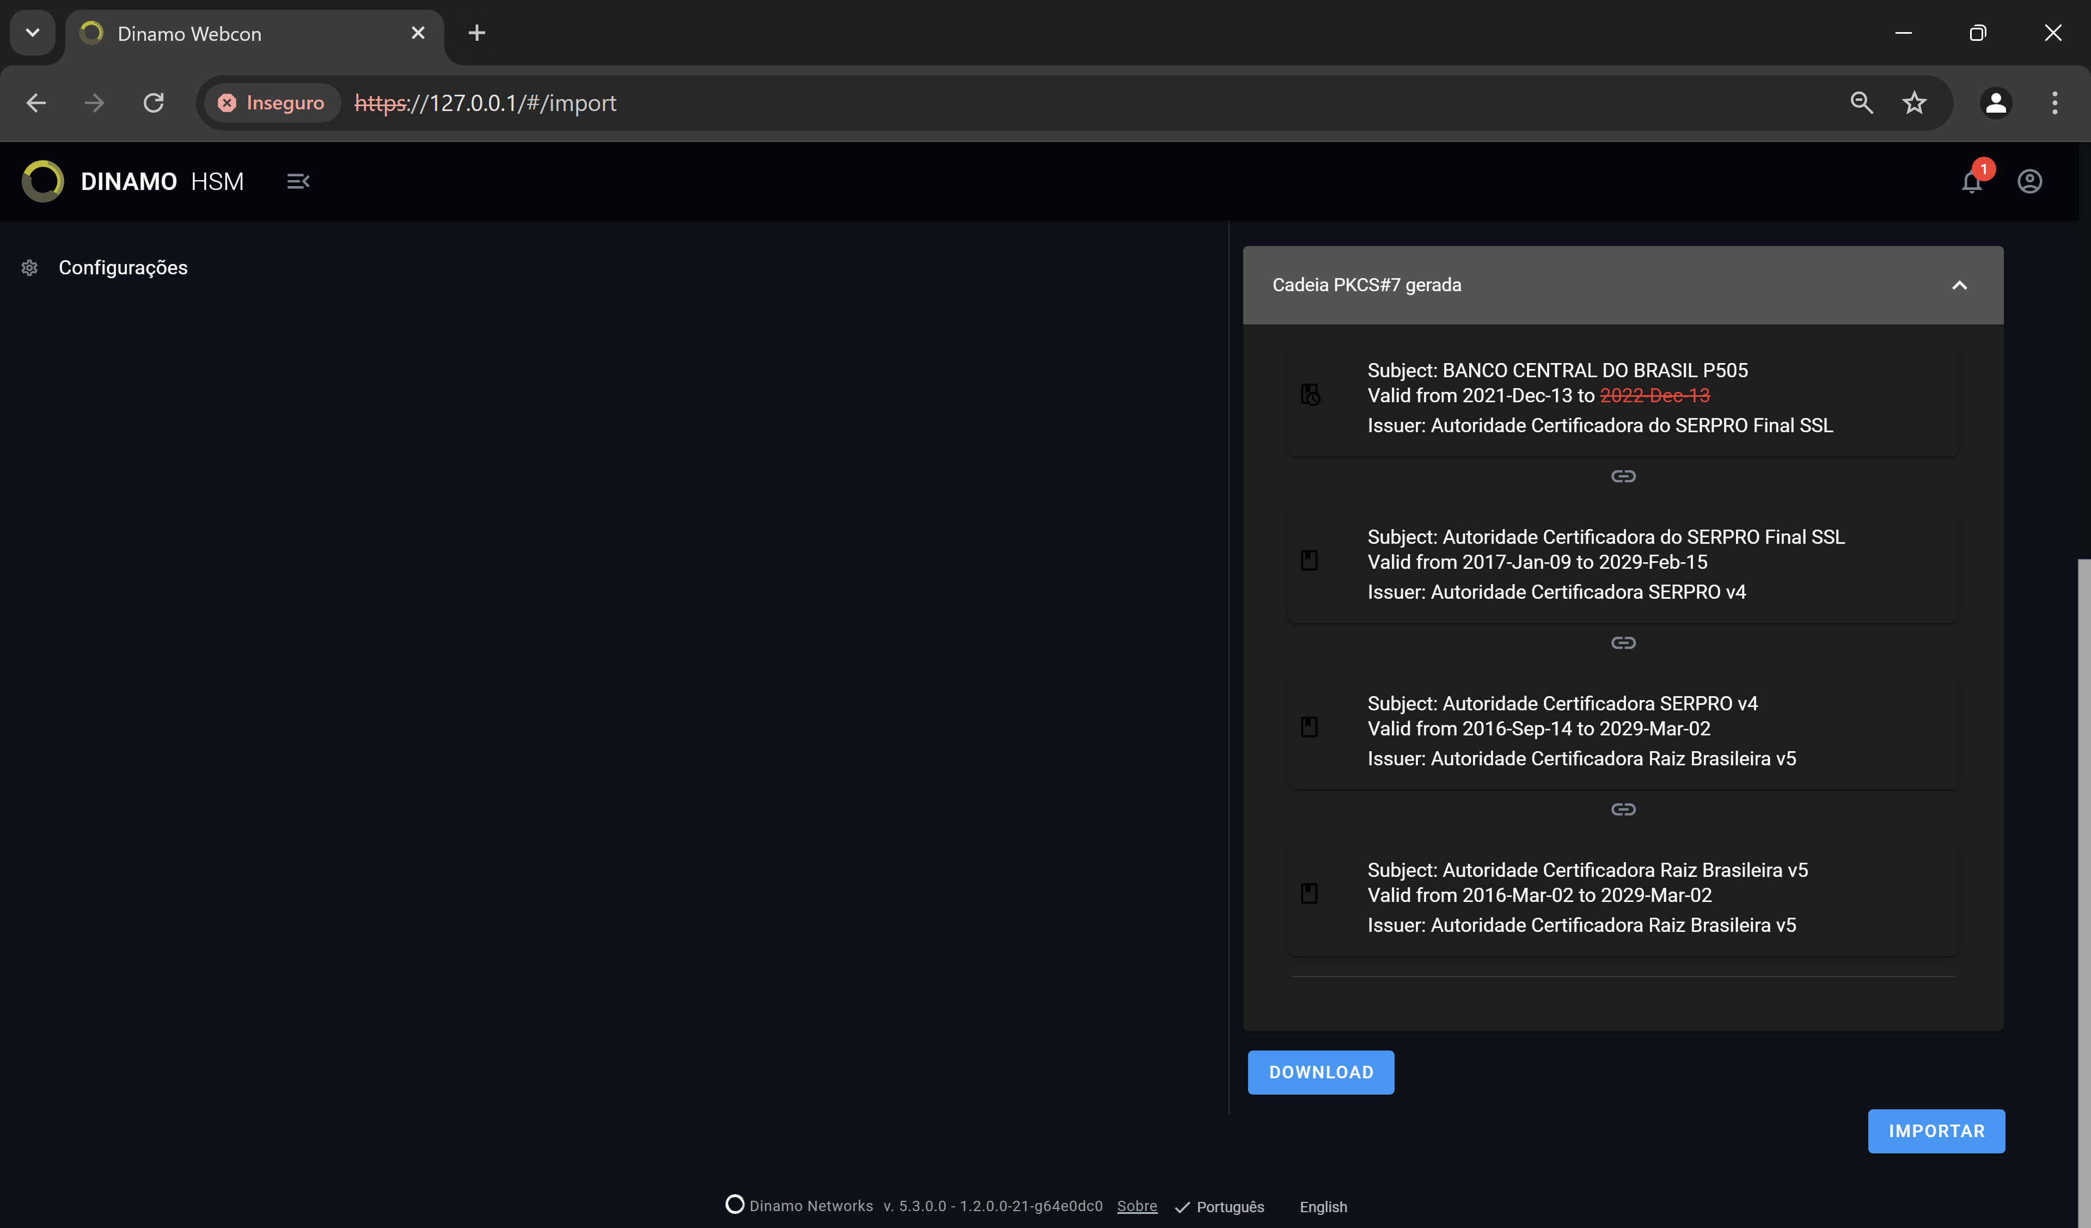Reload the page with browser refresh icon
This screenshot has height=1228, width=2091.
click(154, 103)
